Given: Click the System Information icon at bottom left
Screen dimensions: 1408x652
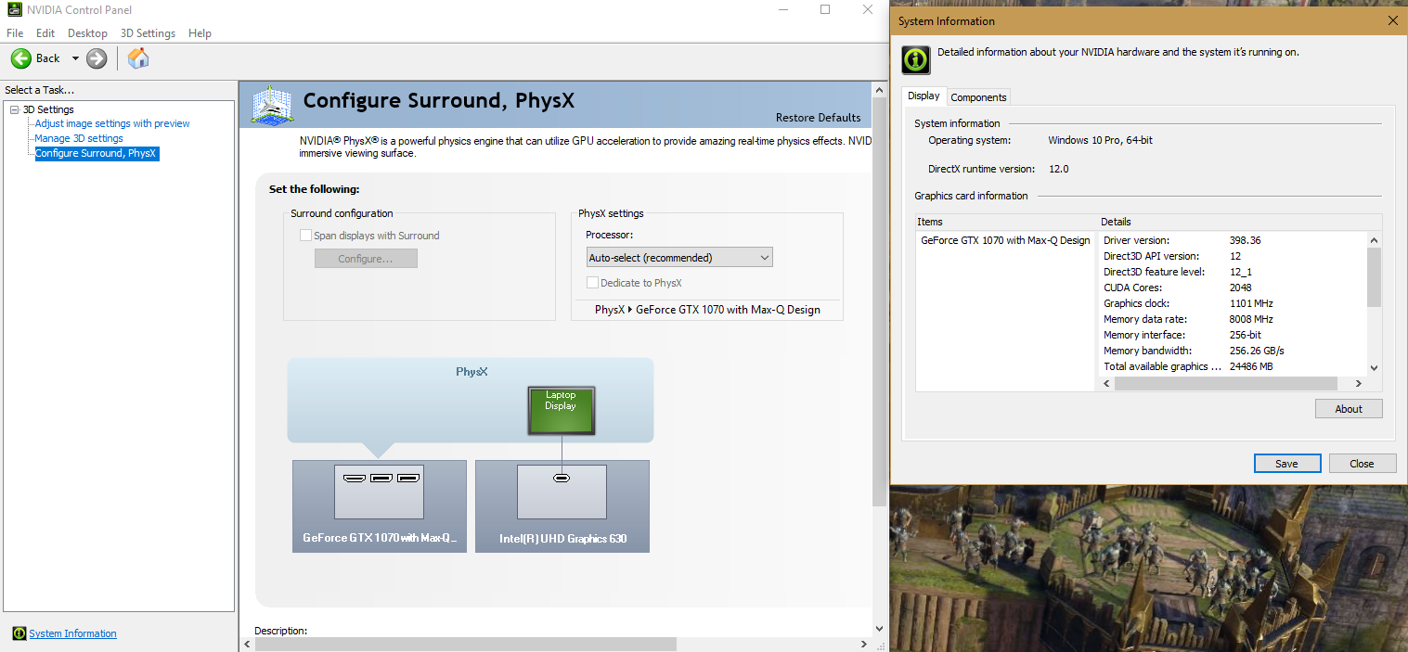Looking at the screenshot, I should pos(19,633).
